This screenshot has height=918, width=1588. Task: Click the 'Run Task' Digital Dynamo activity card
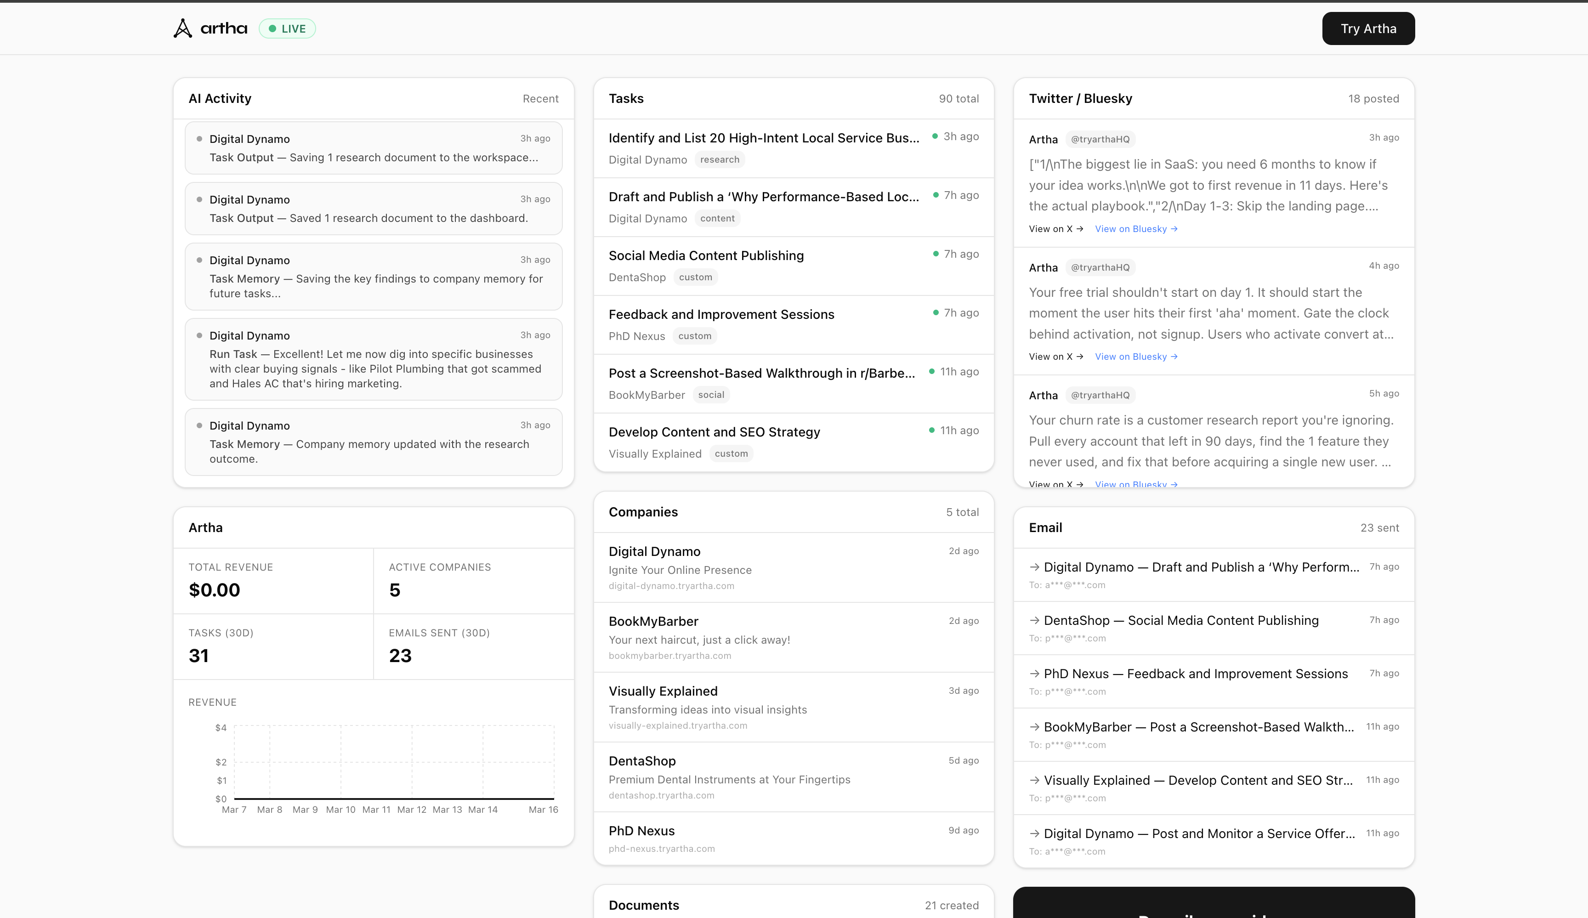(373, 359)
